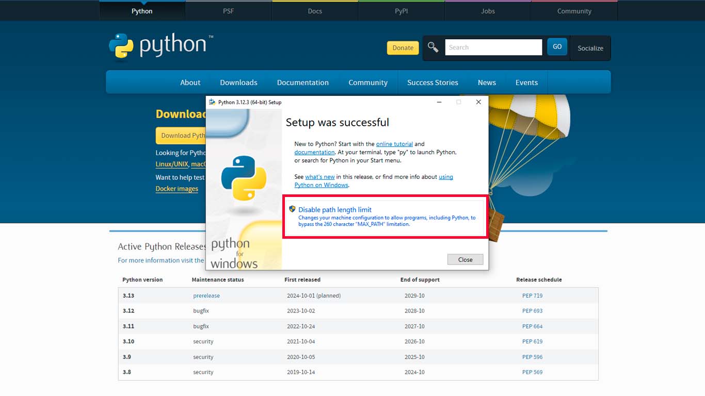Open the Linux/UNIX link on the webpage
Image resolution: width=705 pixels, height=396 pixels.
tap(172, 164)
